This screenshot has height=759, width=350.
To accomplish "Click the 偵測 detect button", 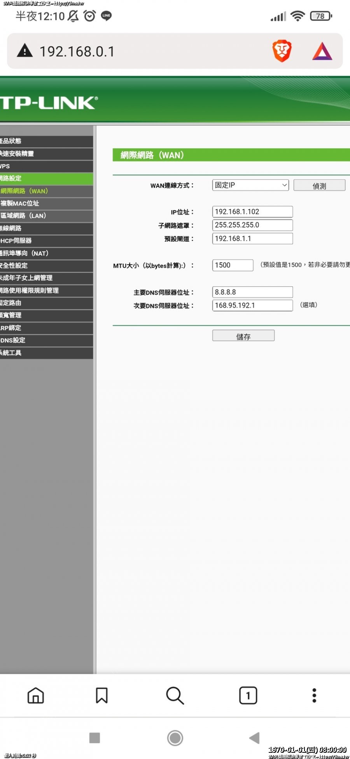I will 319,186.
